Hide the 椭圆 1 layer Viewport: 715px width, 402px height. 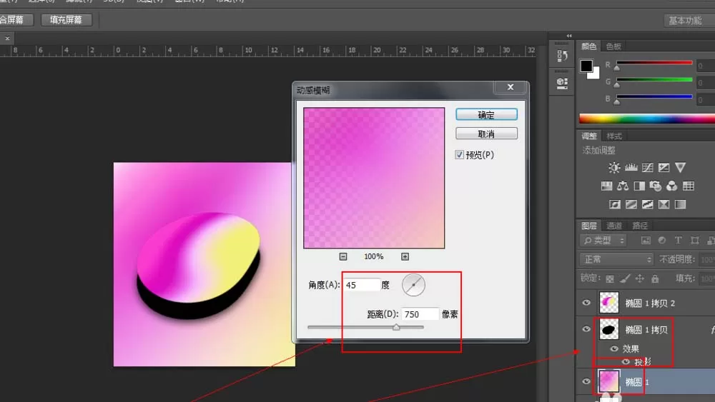click(x=586, y=381)
